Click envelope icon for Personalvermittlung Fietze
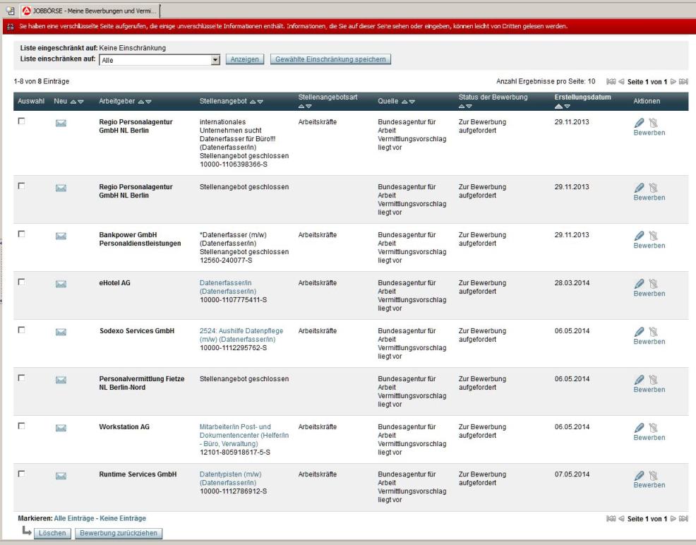This screenshot has width=696, height=545. 61,380
